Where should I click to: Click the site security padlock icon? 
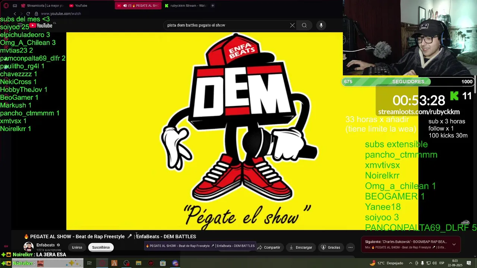click(36, 14)
